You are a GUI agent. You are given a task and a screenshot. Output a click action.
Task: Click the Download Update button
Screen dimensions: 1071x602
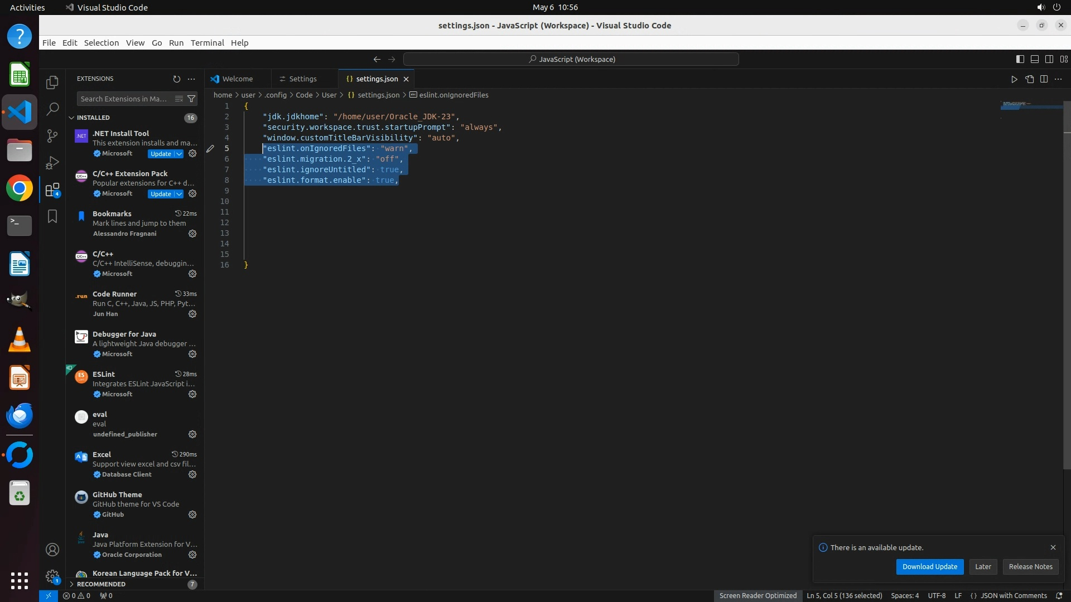click(929, 566)
